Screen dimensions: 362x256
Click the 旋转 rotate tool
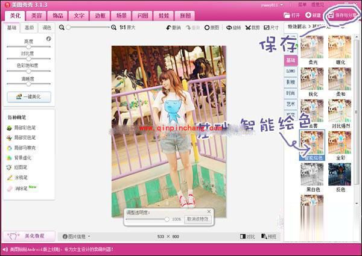click(233, 28)
